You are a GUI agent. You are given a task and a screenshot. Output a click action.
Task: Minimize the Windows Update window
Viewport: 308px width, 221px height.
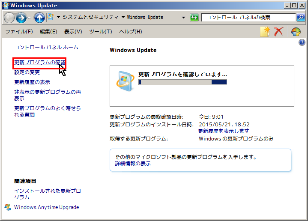287,5
